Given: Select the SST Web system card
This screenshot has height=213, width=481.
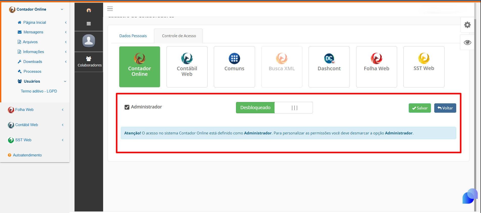Looking at the screenshot, I should [x=424, y=67].
